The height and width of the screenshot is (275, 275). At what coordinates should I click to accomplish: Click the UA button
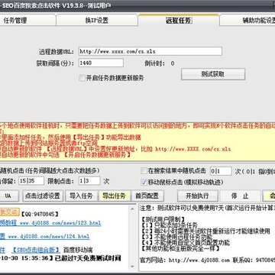coord(9,196)
